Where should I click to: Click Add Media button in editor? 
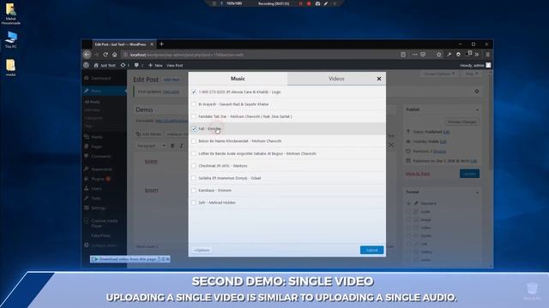tap(148, 134)
